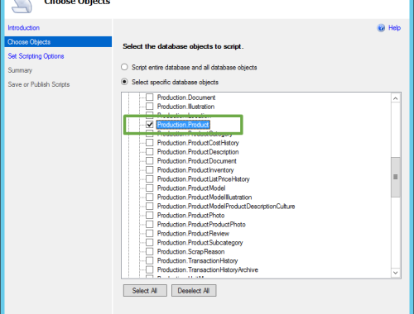Check the Production.ProductPhoto checkbox
Image resolution: width=414 pixels, height=314 pixels.
tap(150, 216)
